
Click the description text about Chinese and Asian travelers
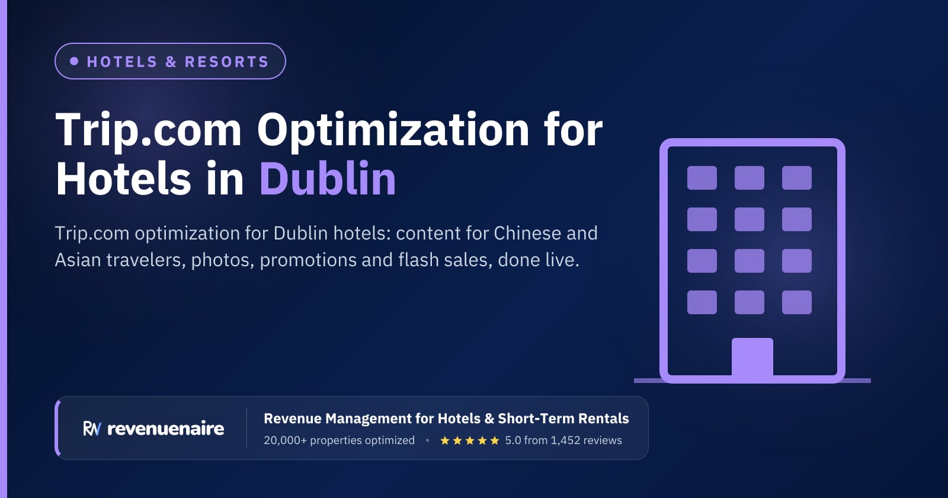[326, 246]
